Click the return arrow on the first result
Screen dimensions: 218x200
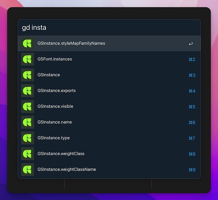point(191,44)
